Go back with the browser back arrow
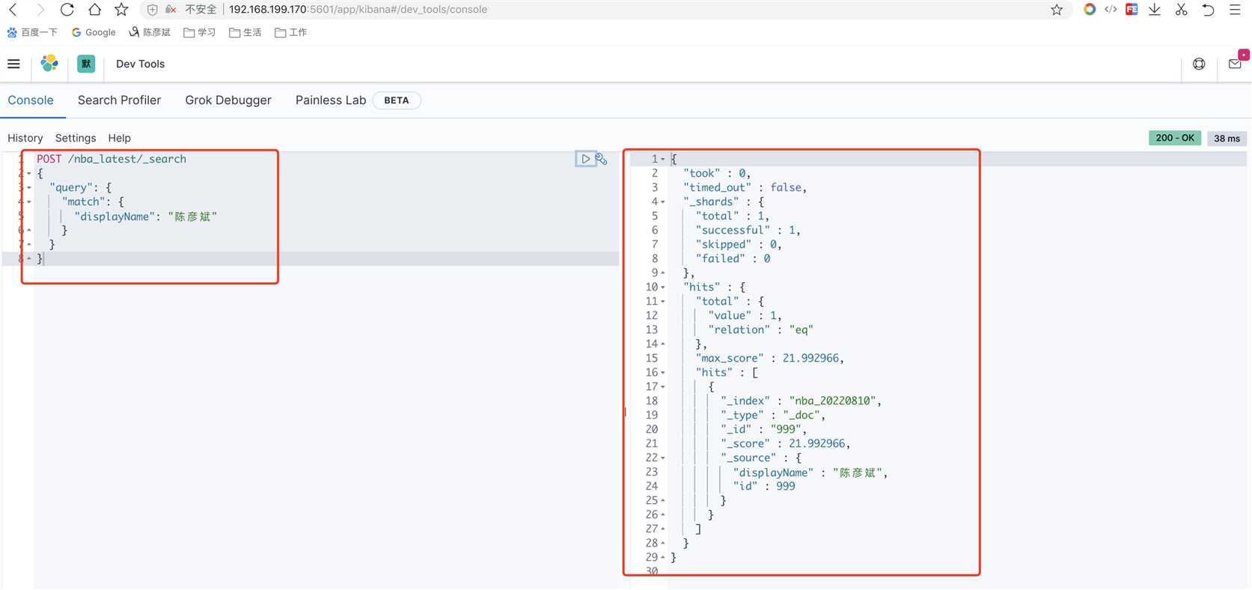This screenshot has width=1252, height=590. [x=13, y=10]
